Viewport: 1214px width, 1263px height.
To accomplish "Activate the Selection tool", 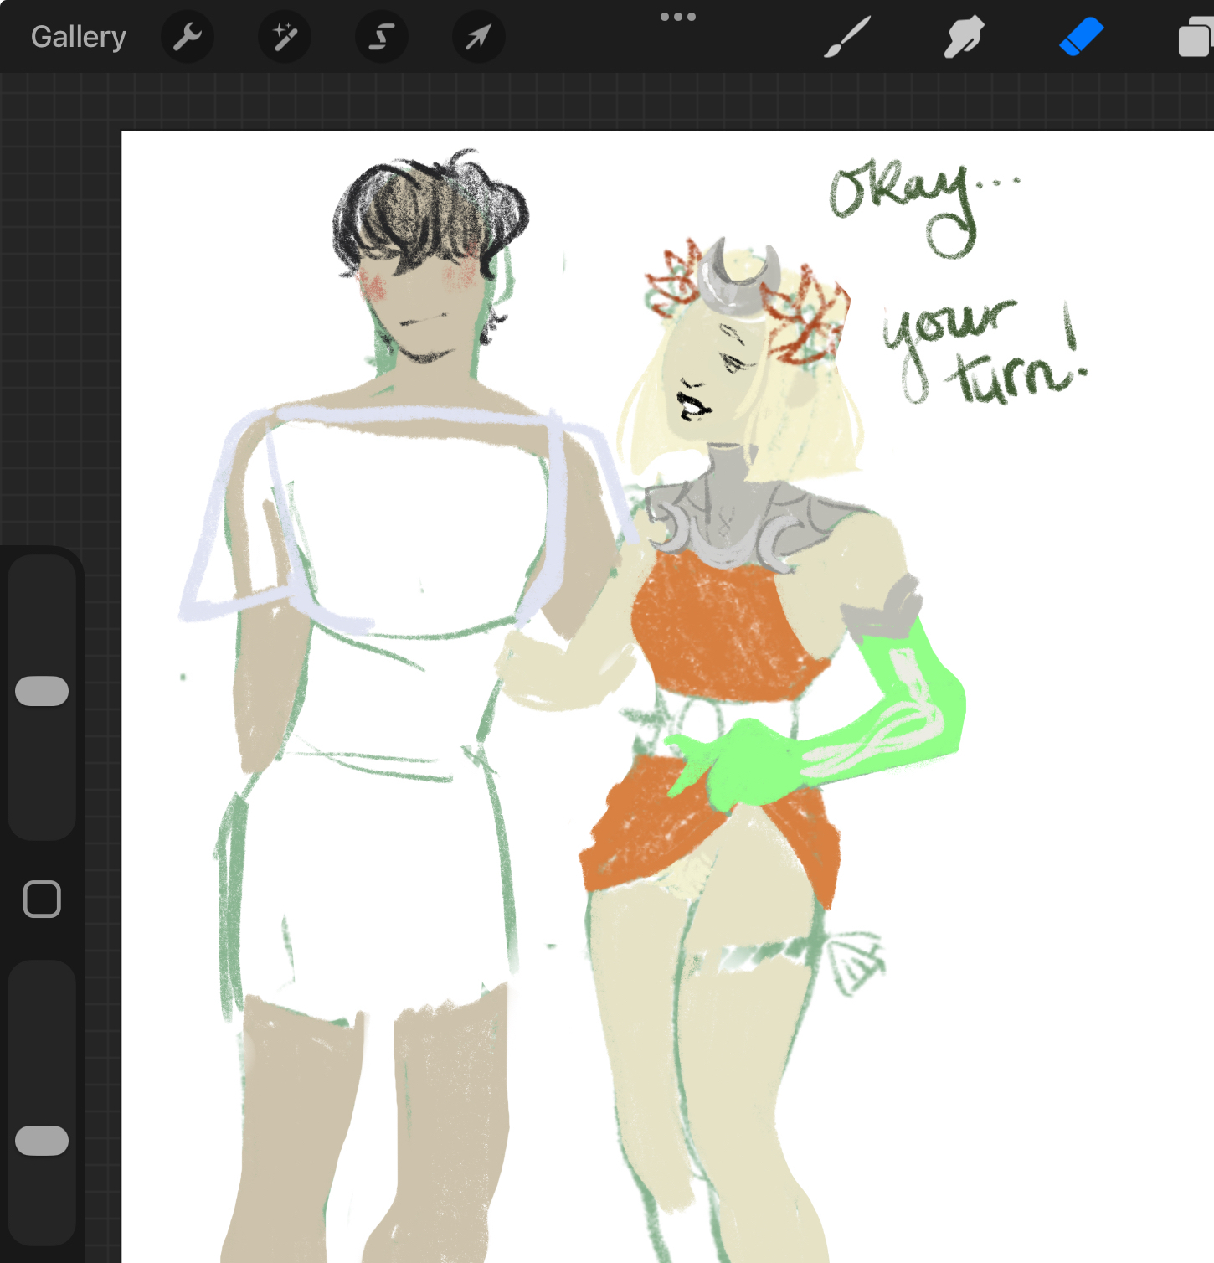I will pyautogui.click(x=382, y=37).
